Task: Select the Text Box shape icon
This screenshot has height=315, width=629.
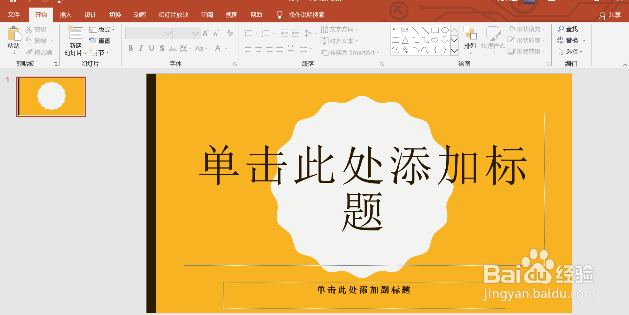Action: [x=396, y=30]
